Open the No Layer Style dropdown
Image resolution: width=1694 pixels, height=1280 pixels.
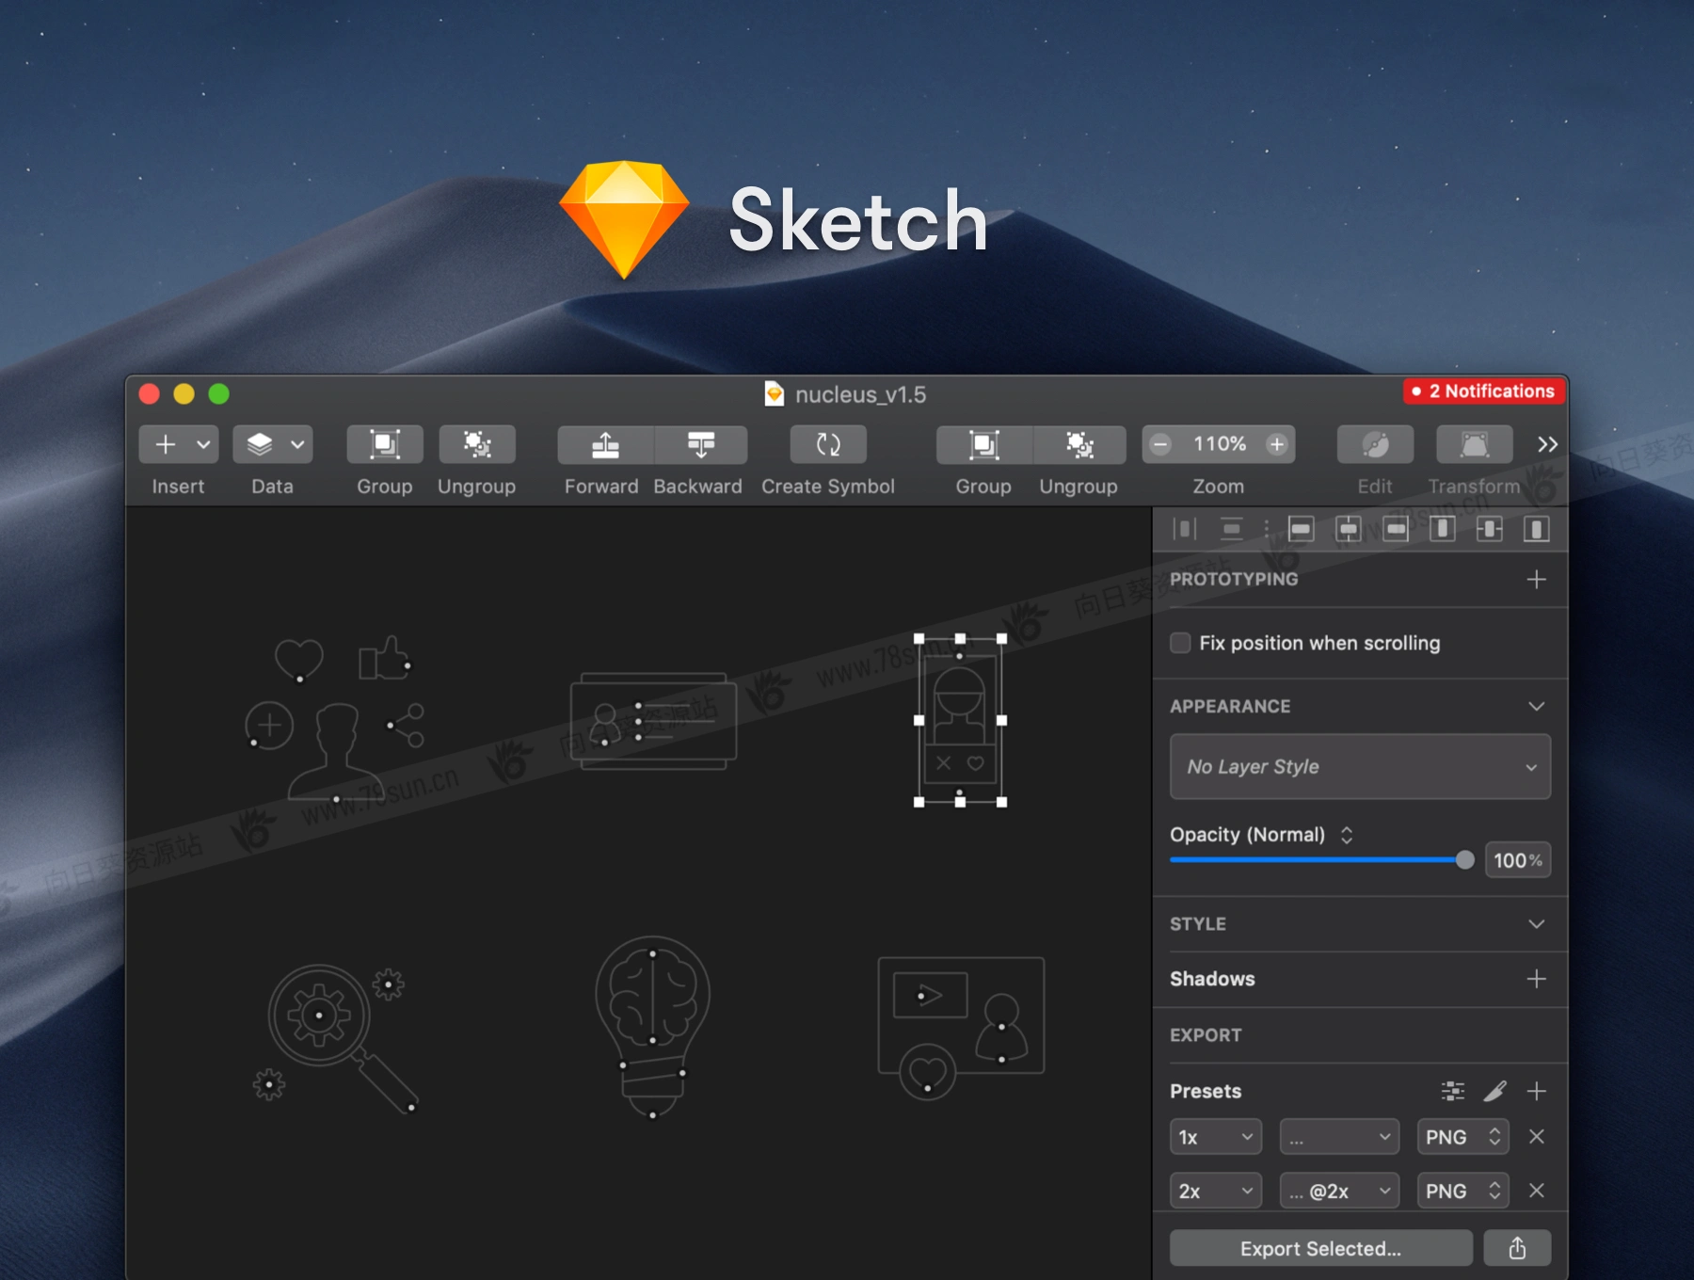pos(1360,767)
